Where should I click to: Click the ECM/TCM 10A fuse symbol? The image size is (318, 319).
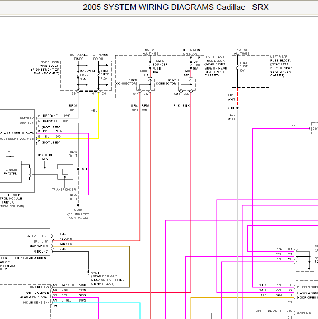click(x=78, y=75)
